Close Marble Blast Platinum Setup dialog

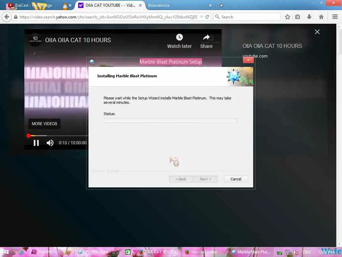[248, 60]
